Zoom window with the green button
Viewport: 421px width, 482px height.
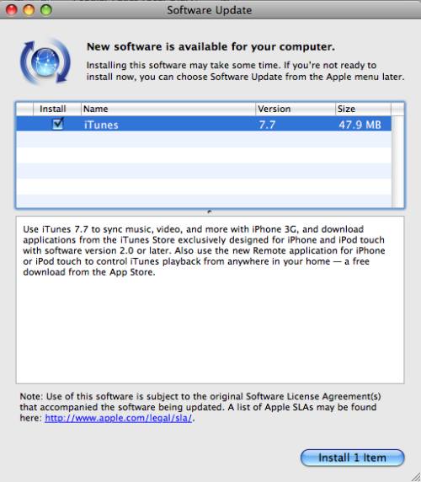click(46, 10)
